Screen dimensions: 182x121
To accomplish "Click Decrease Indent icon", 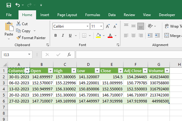I will click(x=150, y=35).
